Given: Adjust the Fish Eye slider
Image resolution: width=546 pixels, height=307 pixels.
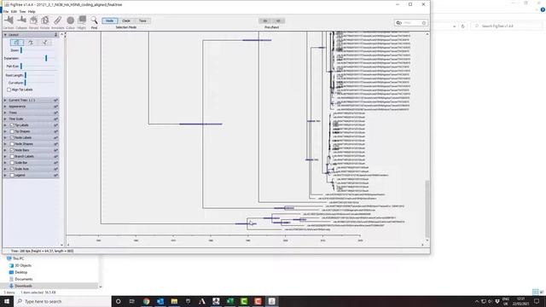Looking at the screenshot, I should pyautogui.click(x=21, y=67).
